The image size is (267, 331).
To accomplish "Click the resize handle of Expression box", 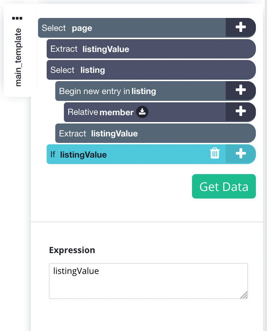I will pyautogui.click(x=244, y=295).
